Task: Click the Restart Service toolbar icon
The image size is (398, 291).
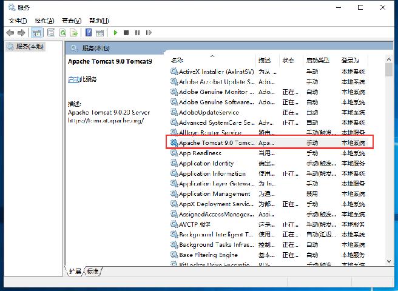Action: pyautogui.click(x=149, y=33)
